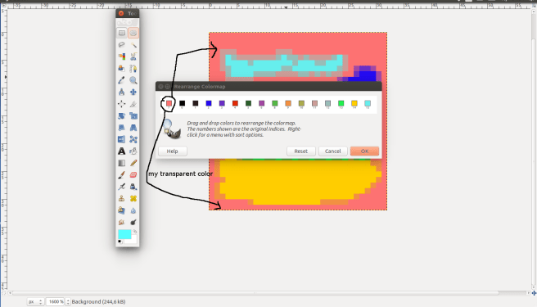Select the Scissors Select tool
This screenshot has width=537, height=307.
coord(133,56)
